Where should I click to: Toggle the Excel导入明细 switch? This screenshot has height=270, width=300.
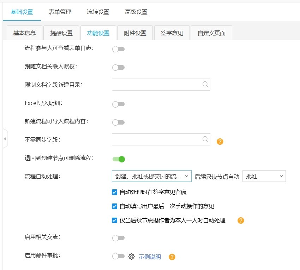(x=118, y=104)
